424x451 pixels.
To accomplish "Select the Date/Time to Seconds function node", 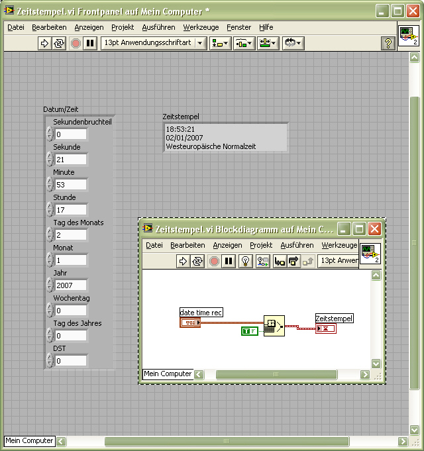I will [274, 326].
